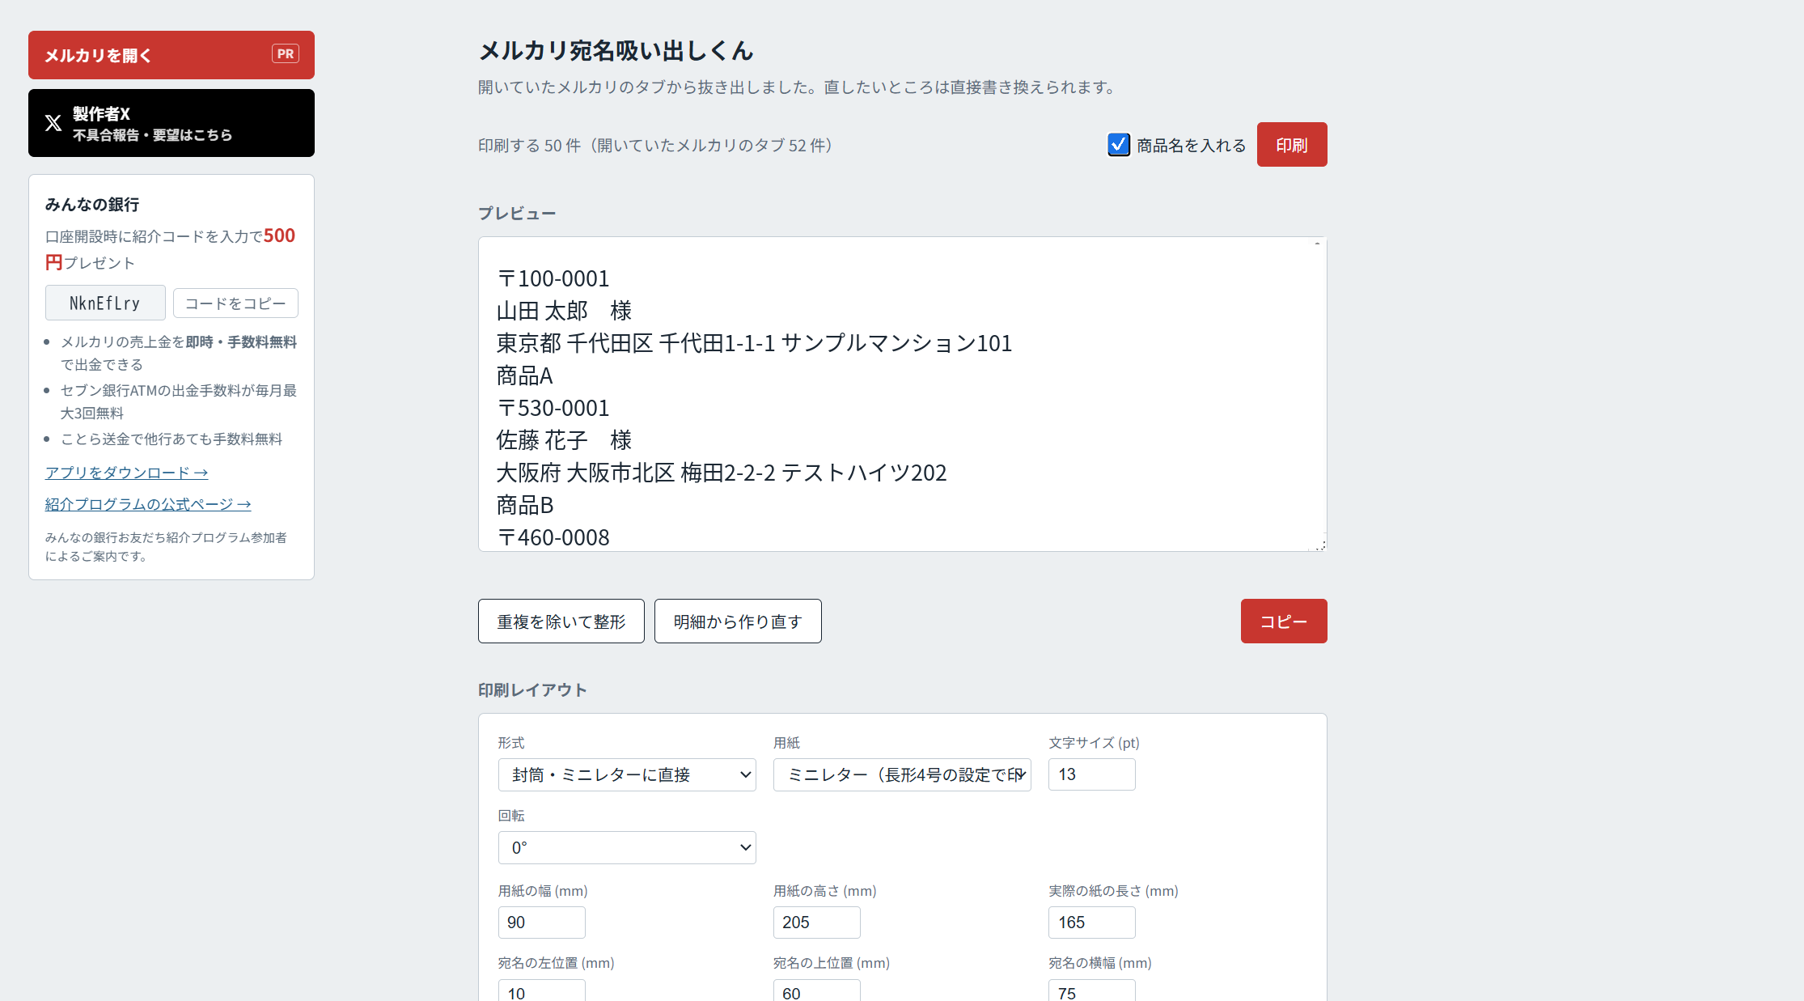
Task: Copy referral code with コードをコピー
Action: tap(235, 303)
